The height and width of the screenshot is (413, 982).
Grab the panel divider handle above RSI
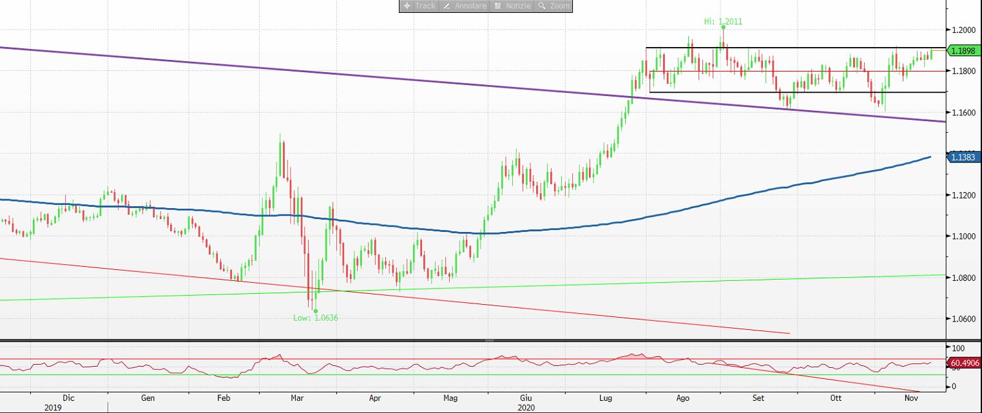coord(490,340)
